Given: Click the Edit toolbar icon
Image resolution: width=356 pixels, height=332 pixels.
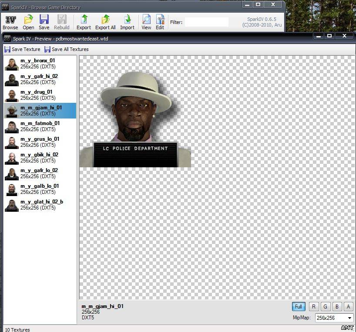Looking at the screenshot, I should (x=160, y=22).
